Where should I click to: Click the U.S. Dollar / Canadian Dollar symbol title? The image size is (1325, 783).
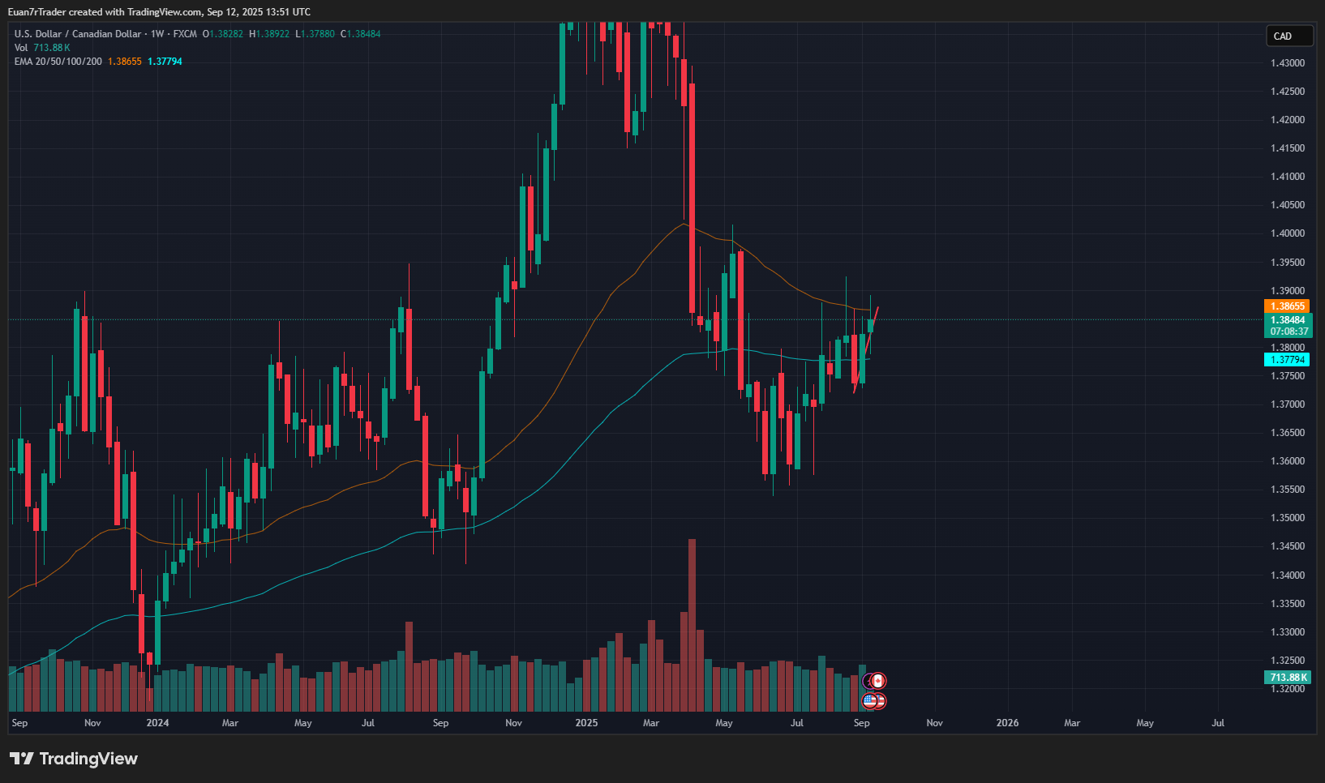[78, 34]
